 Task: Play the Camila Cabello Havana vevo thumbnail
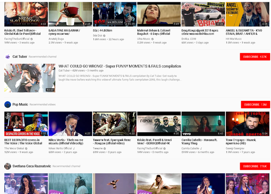(x=203, y=124)
